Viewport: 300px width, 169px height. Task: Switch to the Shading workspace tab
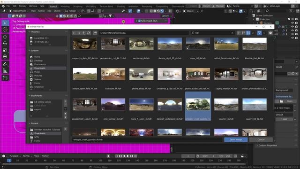[x=120, y=6]
